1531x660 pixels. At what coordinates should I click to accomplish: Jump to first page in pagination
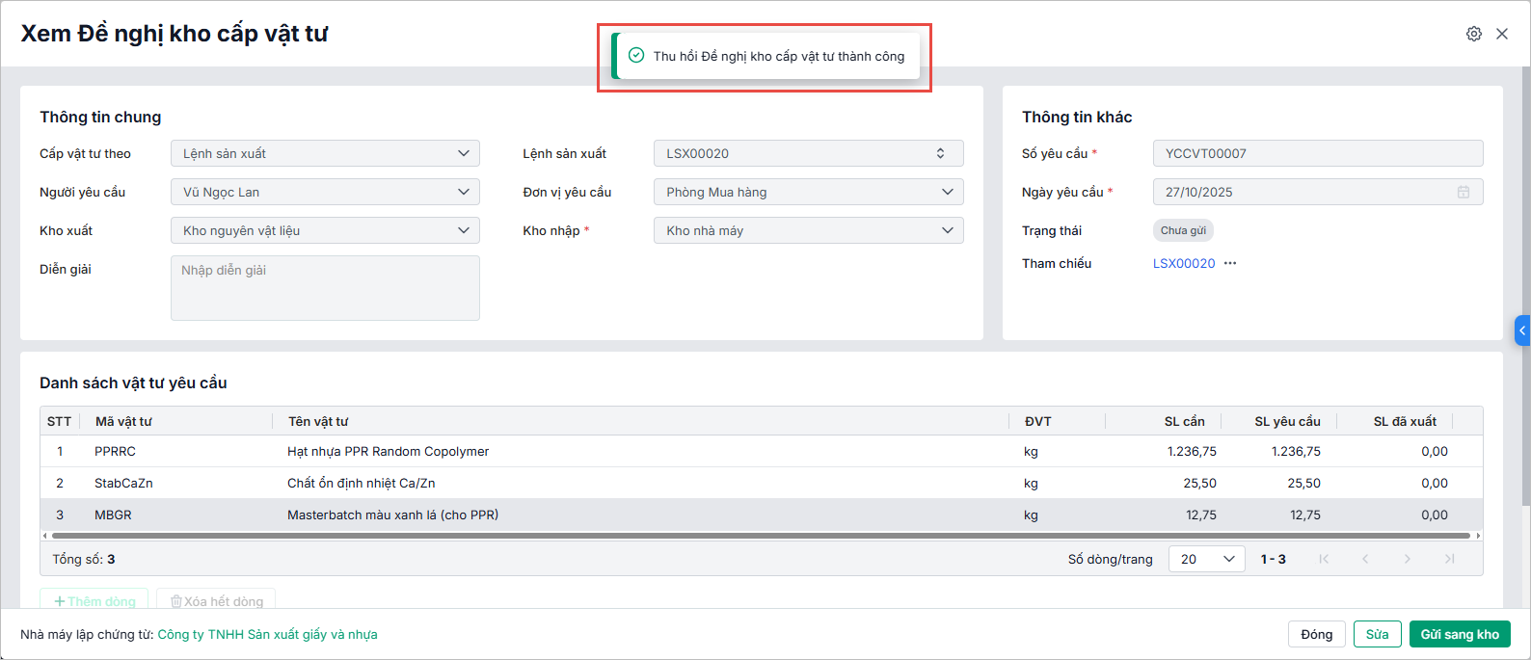[x=1324, y=559]
